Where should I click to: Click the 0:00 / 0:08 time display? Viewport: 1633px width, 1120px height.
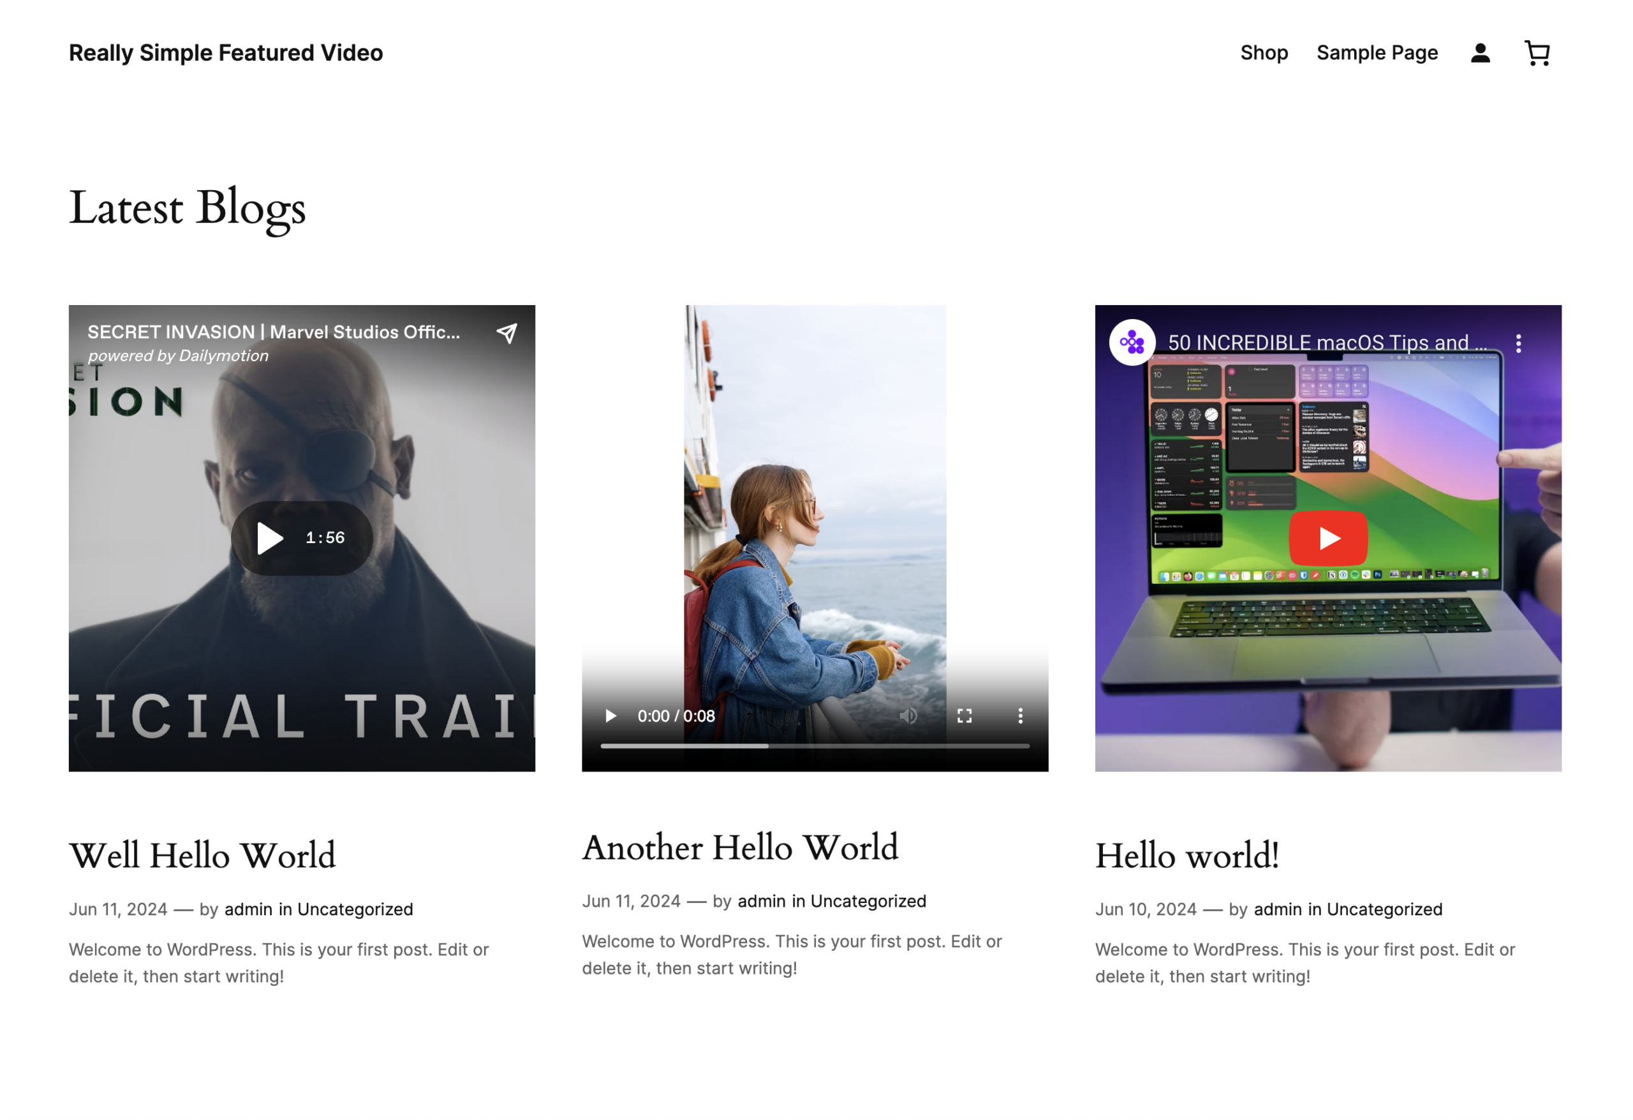click(x=676, y=716)
